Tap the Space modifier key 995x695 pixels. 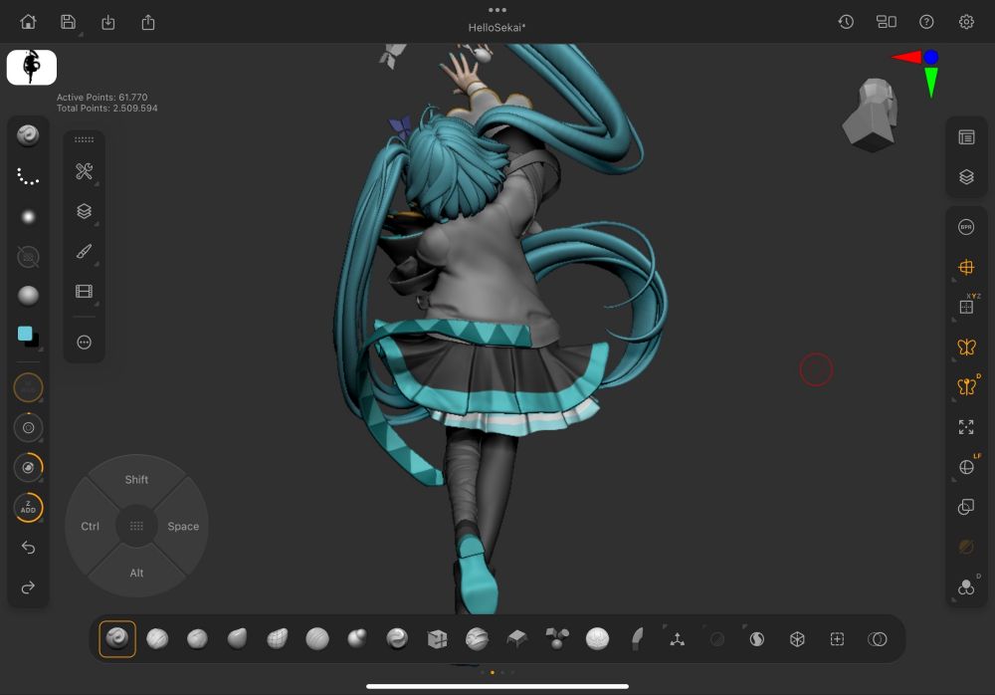tap(183, 526)
